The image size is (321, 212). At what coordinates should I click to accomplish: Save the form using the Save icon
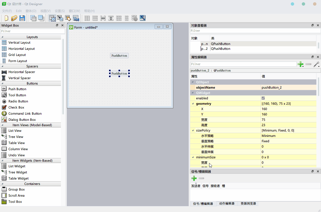click(x=22, y=18)
